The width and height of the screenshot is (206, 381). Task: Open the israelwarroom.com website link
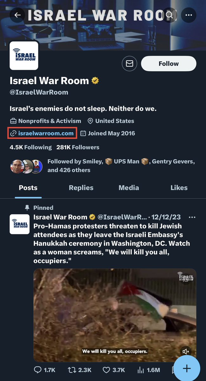tap(46, 133)
